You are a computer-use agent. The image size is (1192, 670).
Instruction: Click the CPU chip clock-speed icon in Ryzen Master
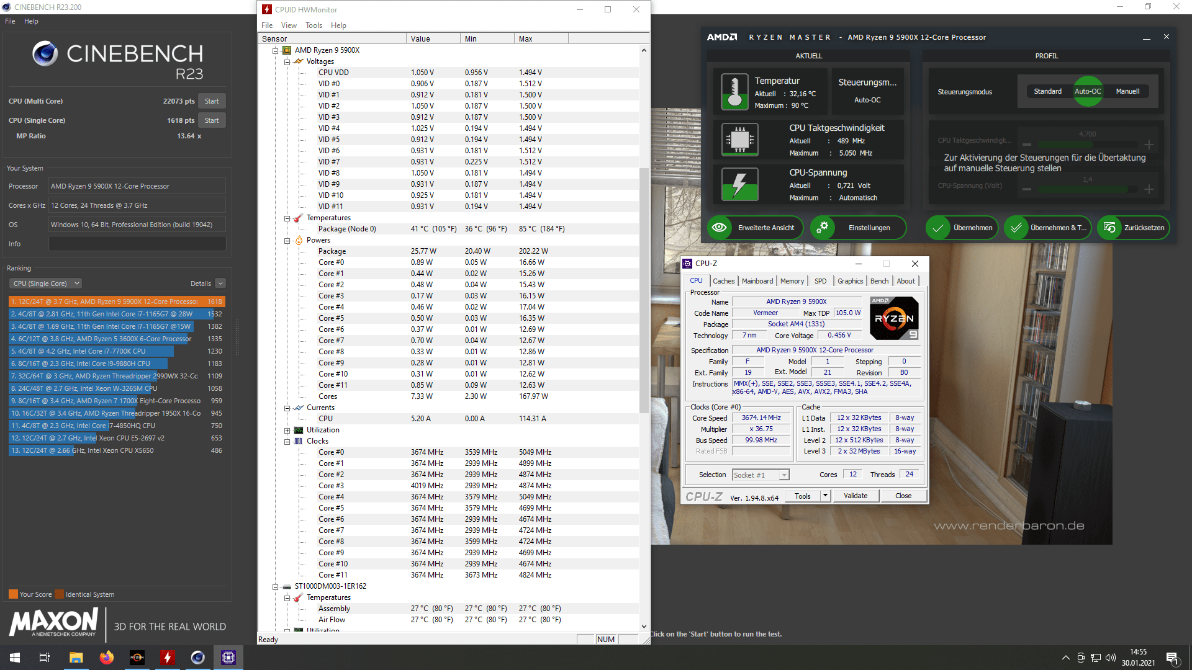point(739,140)
